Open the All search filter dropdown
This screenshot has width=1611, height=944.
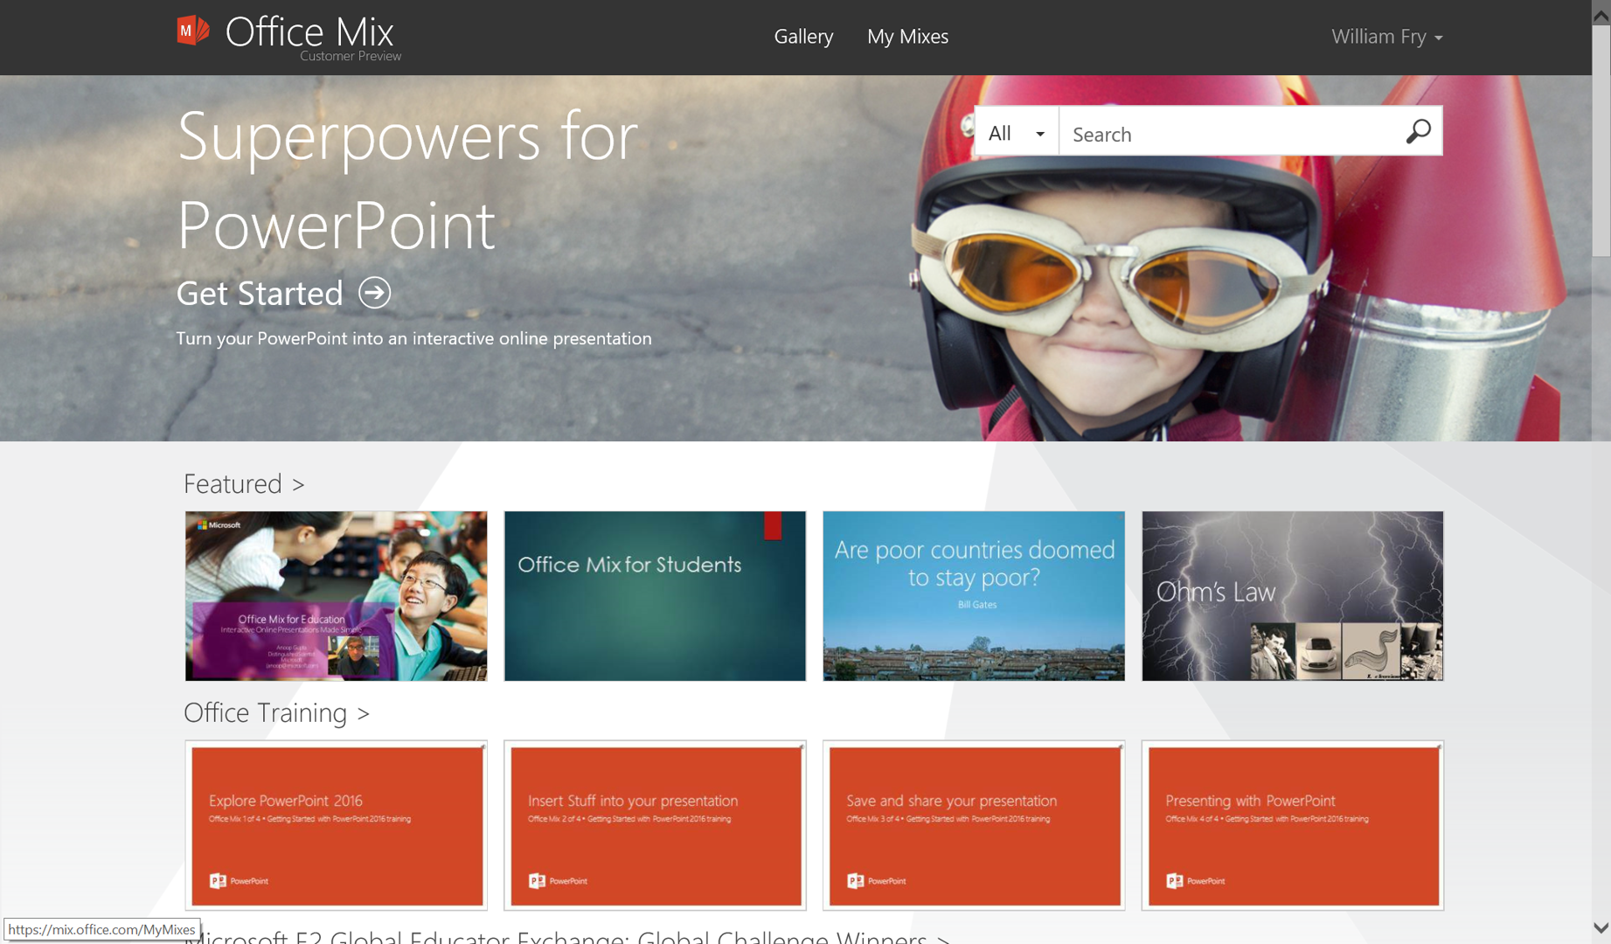1016,133
